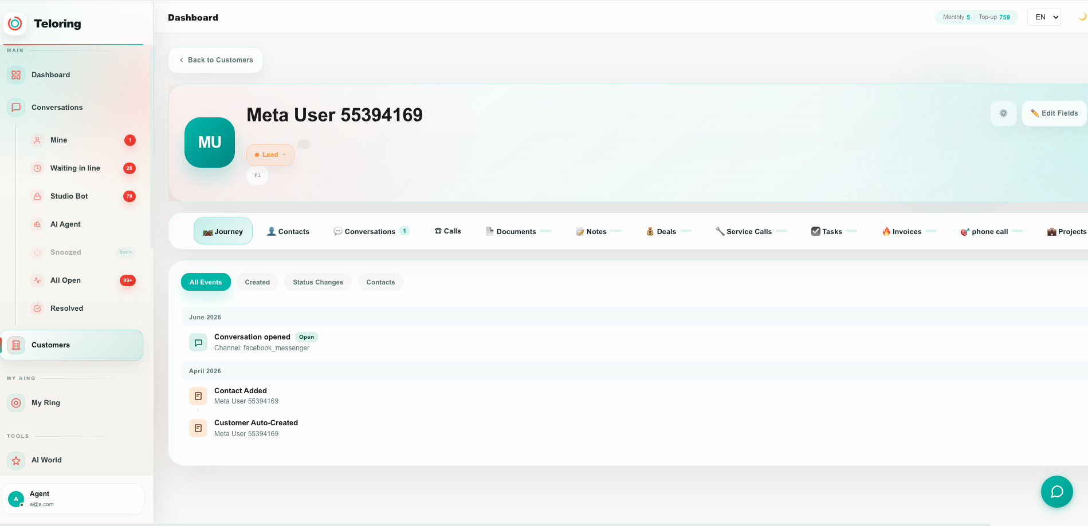Click the #1 customer ID tag

click(257, 175)
